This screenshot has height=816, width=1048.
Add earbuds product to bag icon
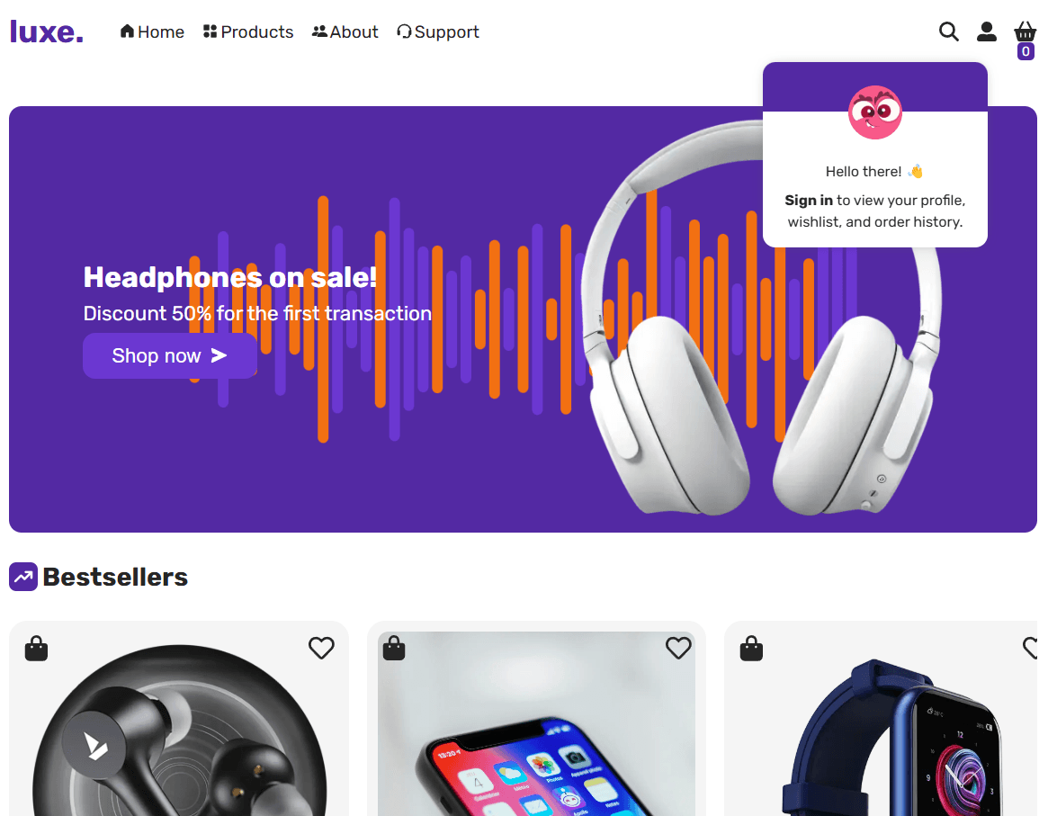36,649
